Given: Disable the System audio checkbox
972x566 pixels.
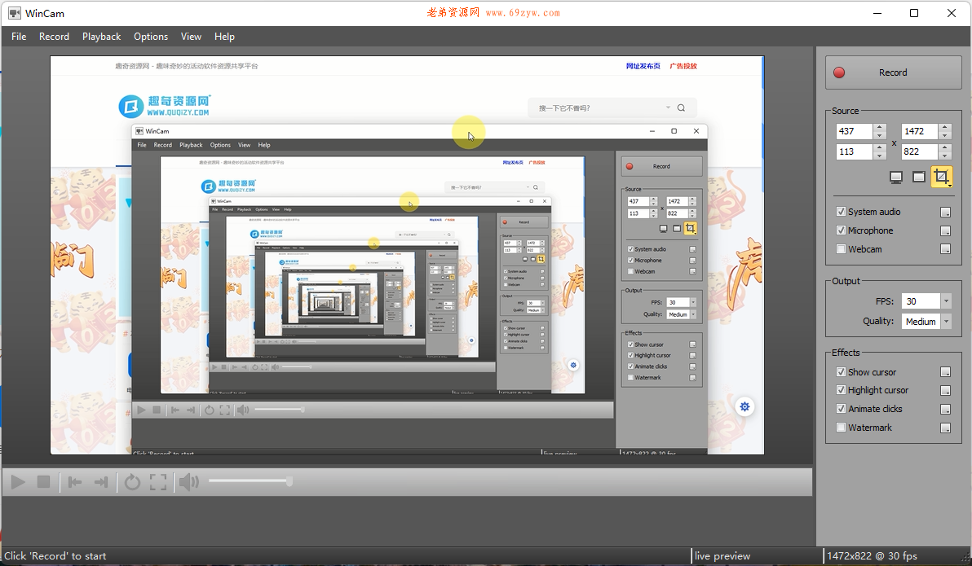Looking at the screenshot, I should point(841,212).
